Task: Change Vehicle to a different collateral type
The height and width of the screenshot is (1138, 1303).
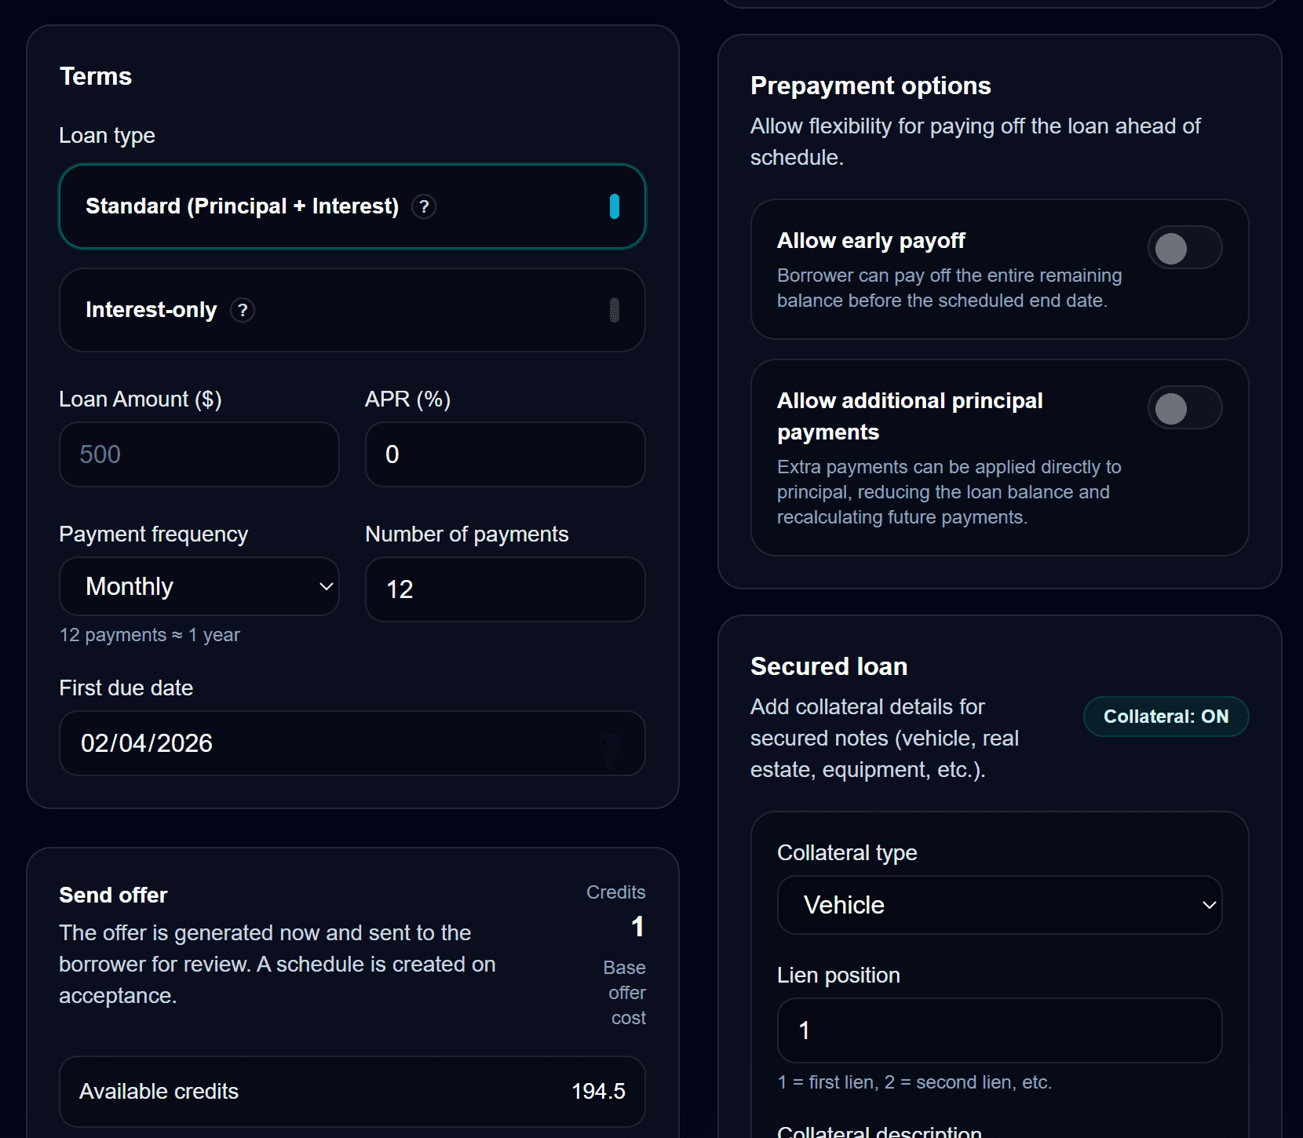Action: [x=998, y=905]
